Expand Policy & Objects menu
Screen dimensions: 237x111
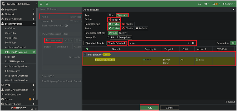pyautogui.click(x=18, y=19)
